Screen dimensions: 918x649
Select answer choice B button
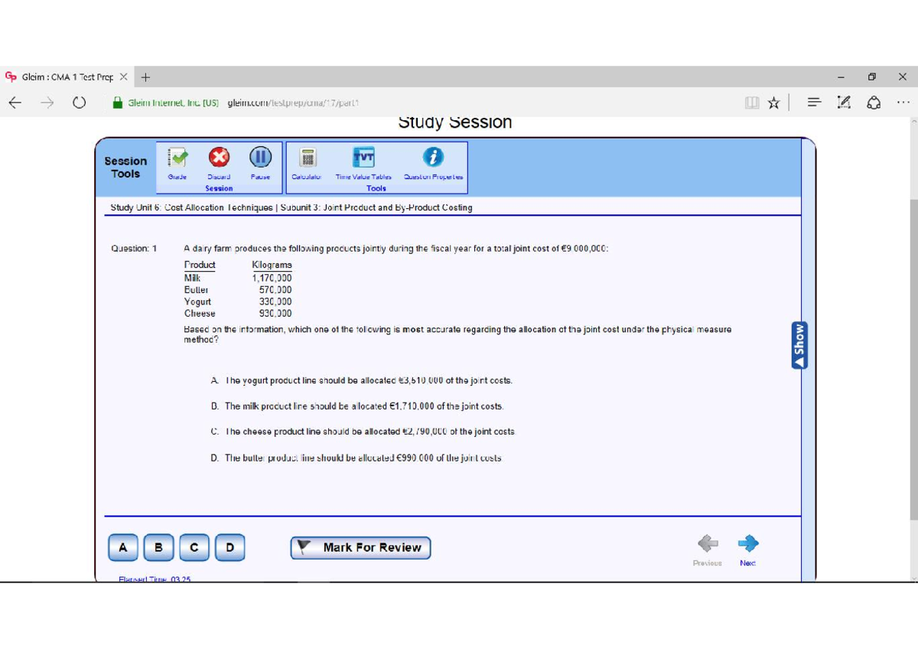point(158,547)
